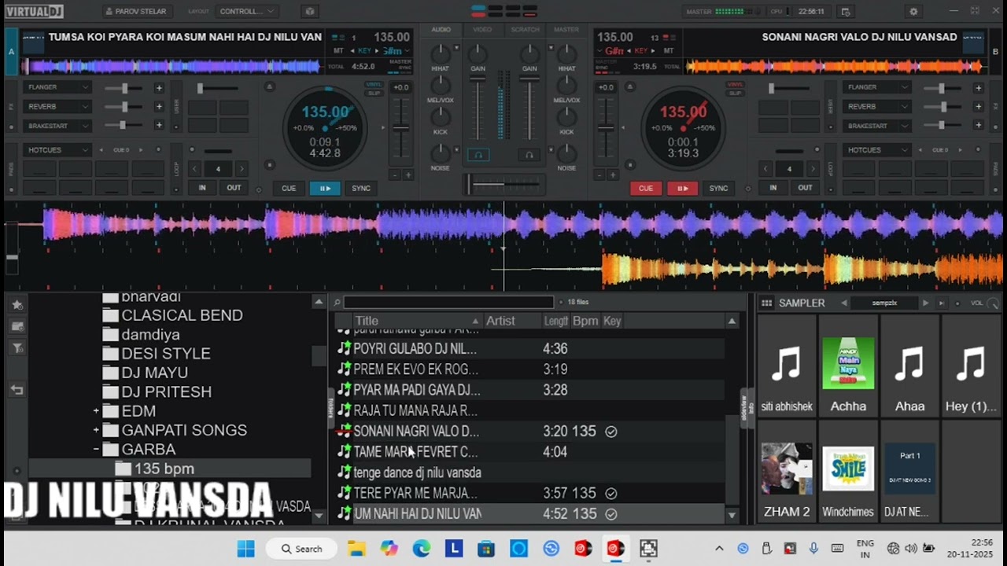Set loop IN on deck B
Image resolution: width=1007 pixels, height=566 pixels.
click(773, 188)
